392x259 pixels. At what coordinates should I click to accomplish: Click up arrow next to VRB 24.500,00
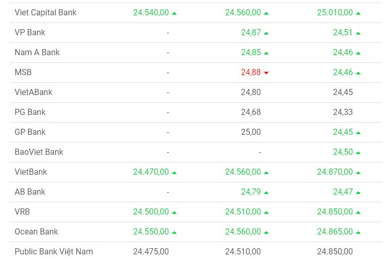(x=174, y=212)
